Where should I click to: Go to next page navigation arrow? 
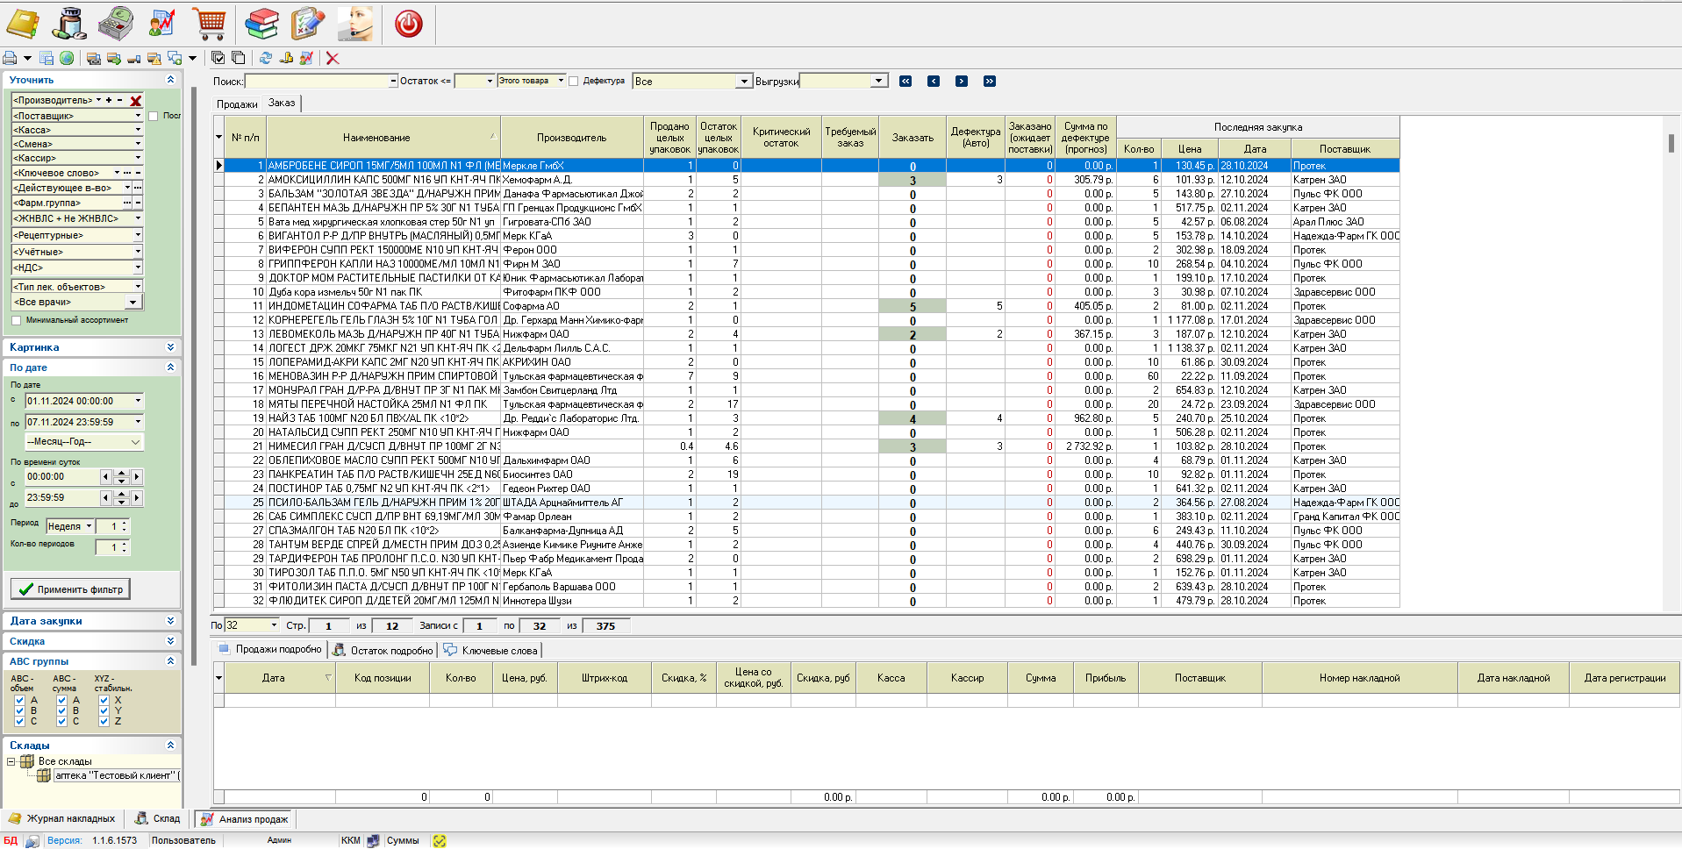(x=962, y=81)
